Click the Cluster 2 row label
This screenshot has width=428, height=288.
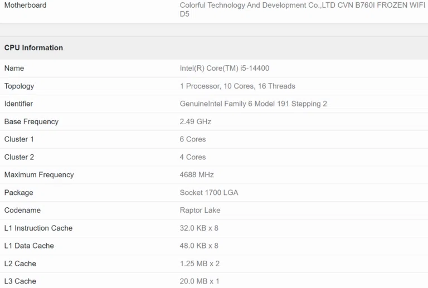tap(19, 157)
